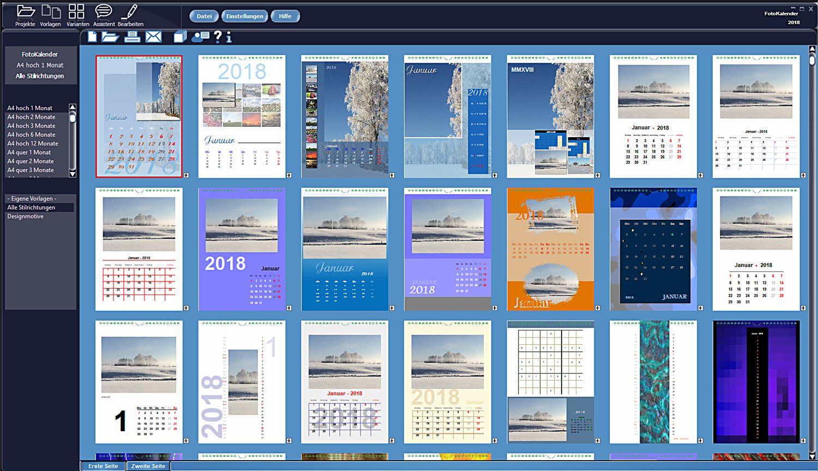The height and width of the screenshot is (471, 818).
Task: Select the blue gradient script Januar template
Action: [345, 249]
